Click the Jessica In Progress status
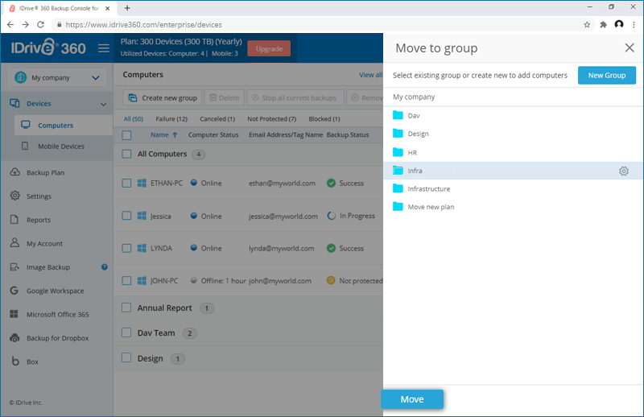 (351, 216)
